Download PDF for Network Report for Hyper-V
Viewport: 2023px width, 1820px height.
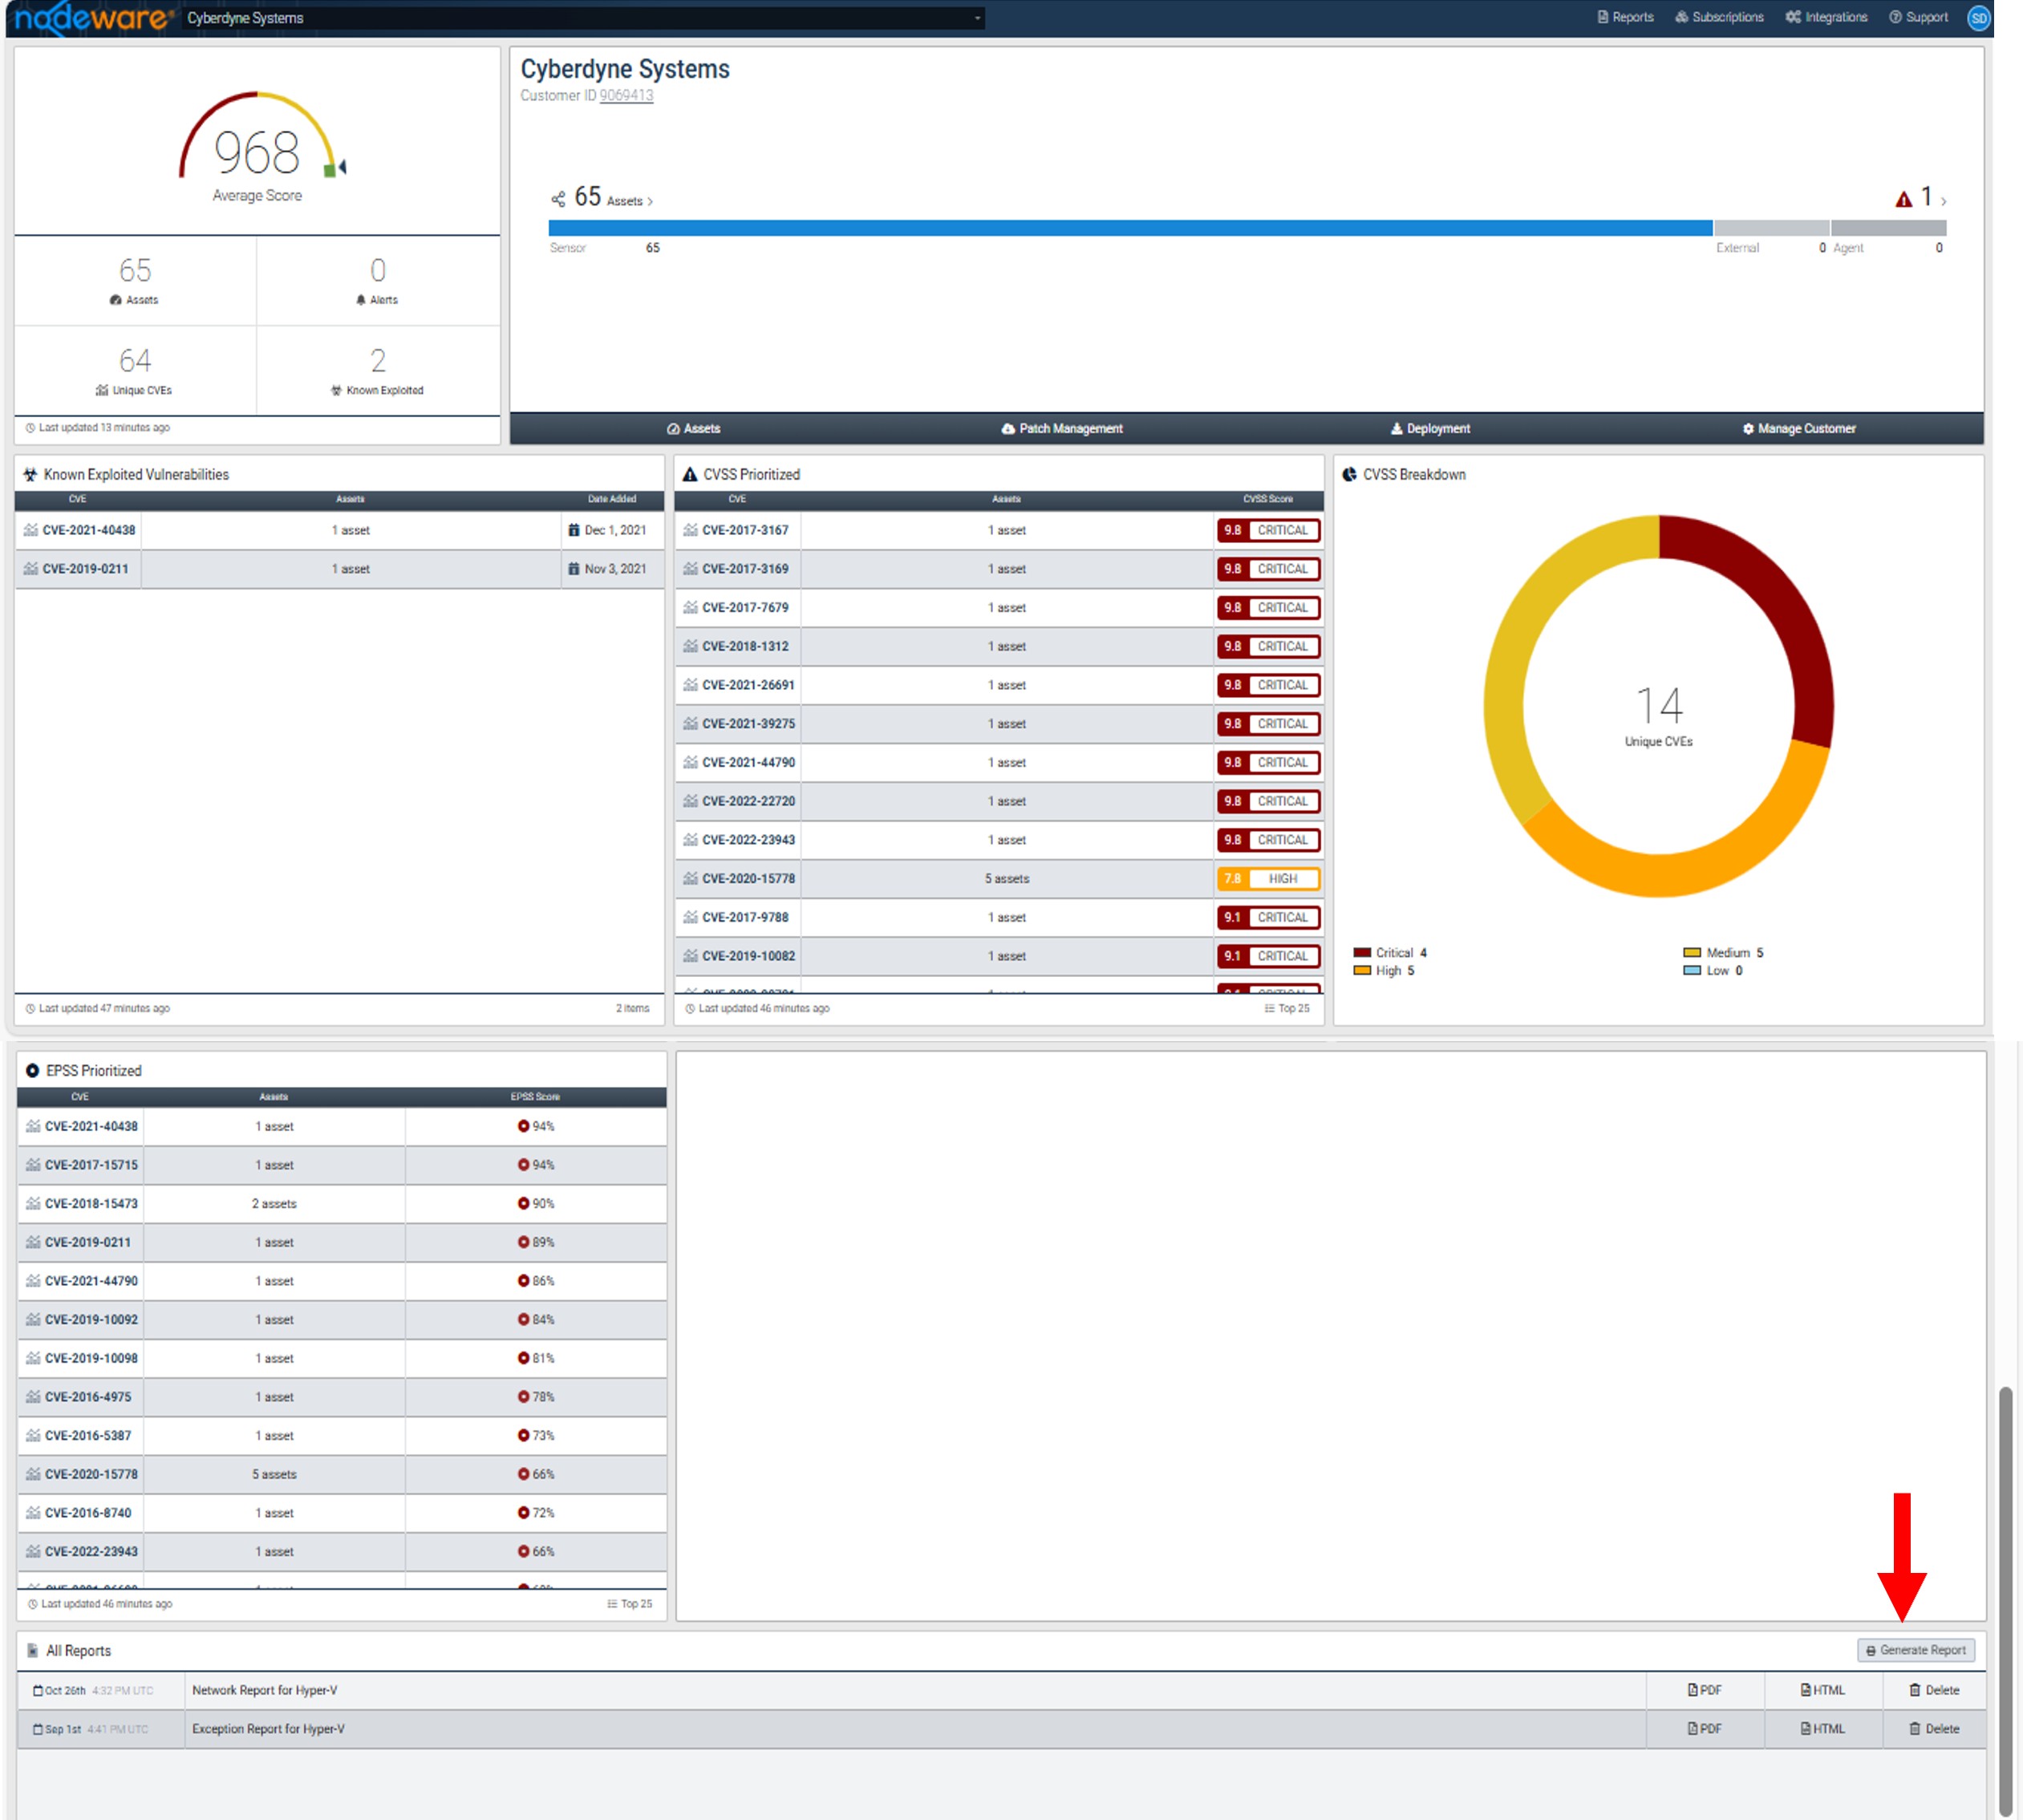(1705, 1691)
